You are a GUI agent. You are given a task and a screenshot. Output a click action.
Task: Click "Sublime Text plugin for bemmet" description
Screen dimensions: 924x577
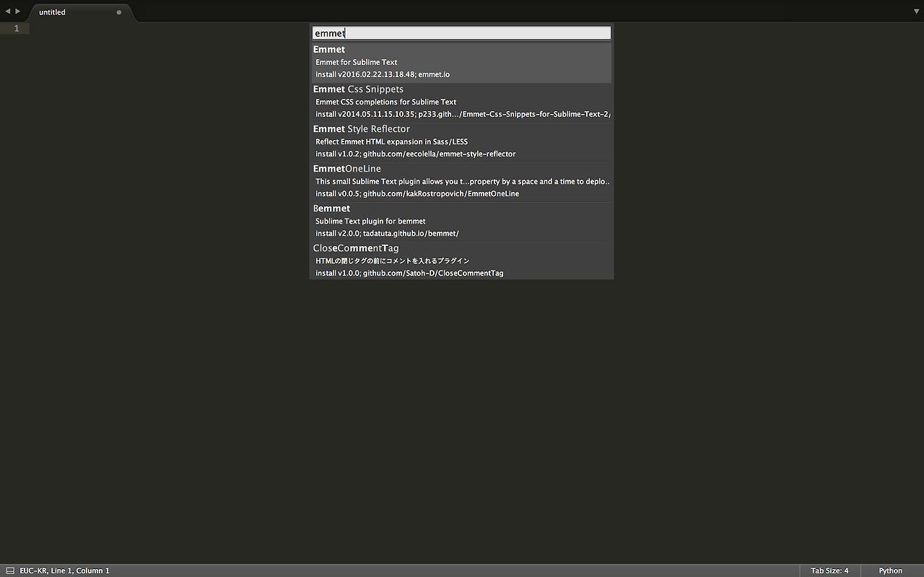[370, 221]
